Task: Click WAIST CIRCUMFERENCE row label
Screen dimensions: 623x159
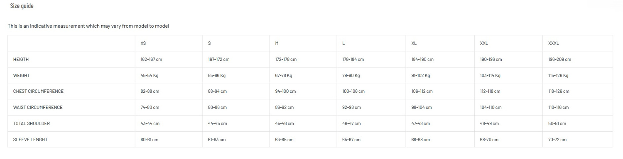Action: 38,108
